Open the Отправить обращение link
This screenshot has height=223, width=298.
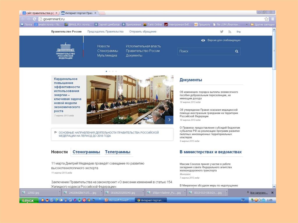pos(143,32)
